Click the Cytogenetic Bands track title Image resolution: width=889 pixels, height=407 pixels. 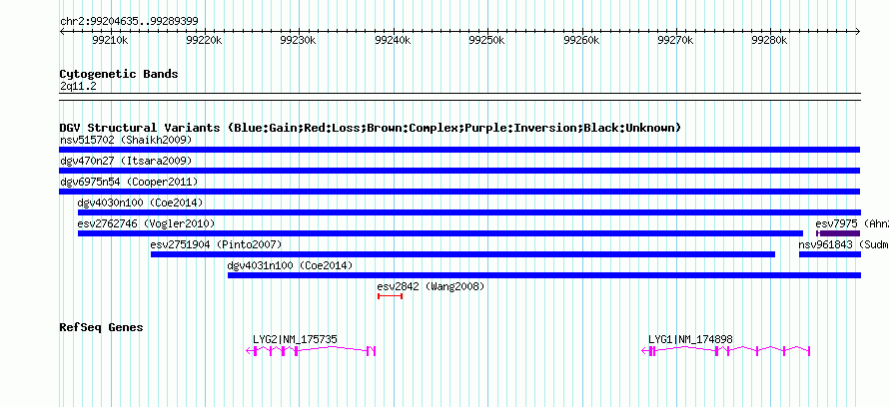coord(119,74)
